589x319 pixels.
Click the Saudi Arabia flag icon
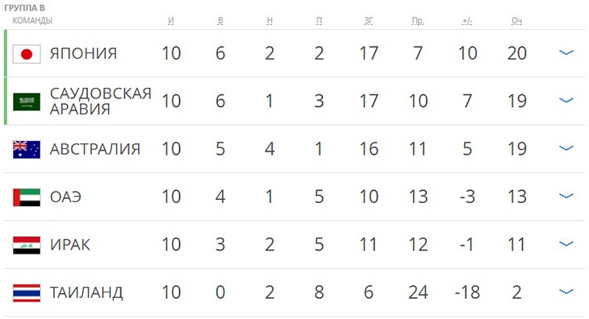point(27,101)
